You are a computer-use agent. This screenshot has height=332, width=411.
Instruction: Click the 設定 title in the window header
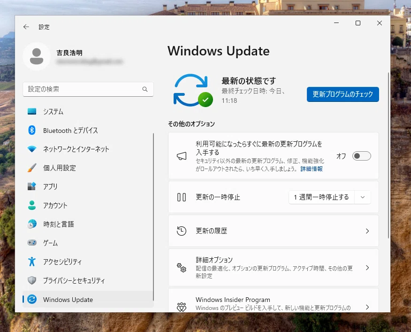pyautogui.click(x=44, y=27)
